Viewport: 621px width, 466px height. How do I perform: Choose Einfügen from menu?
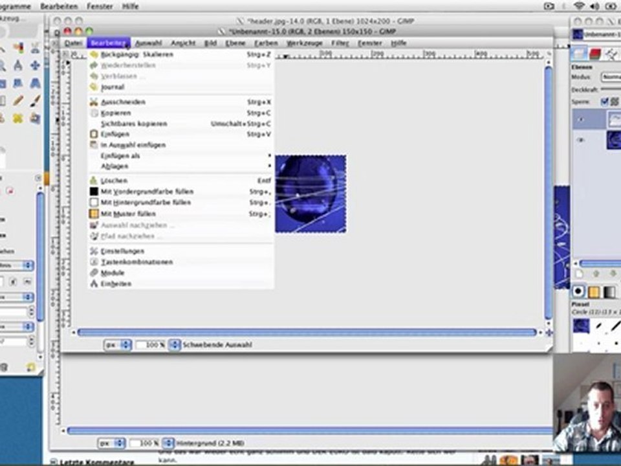tap(180, 134)
